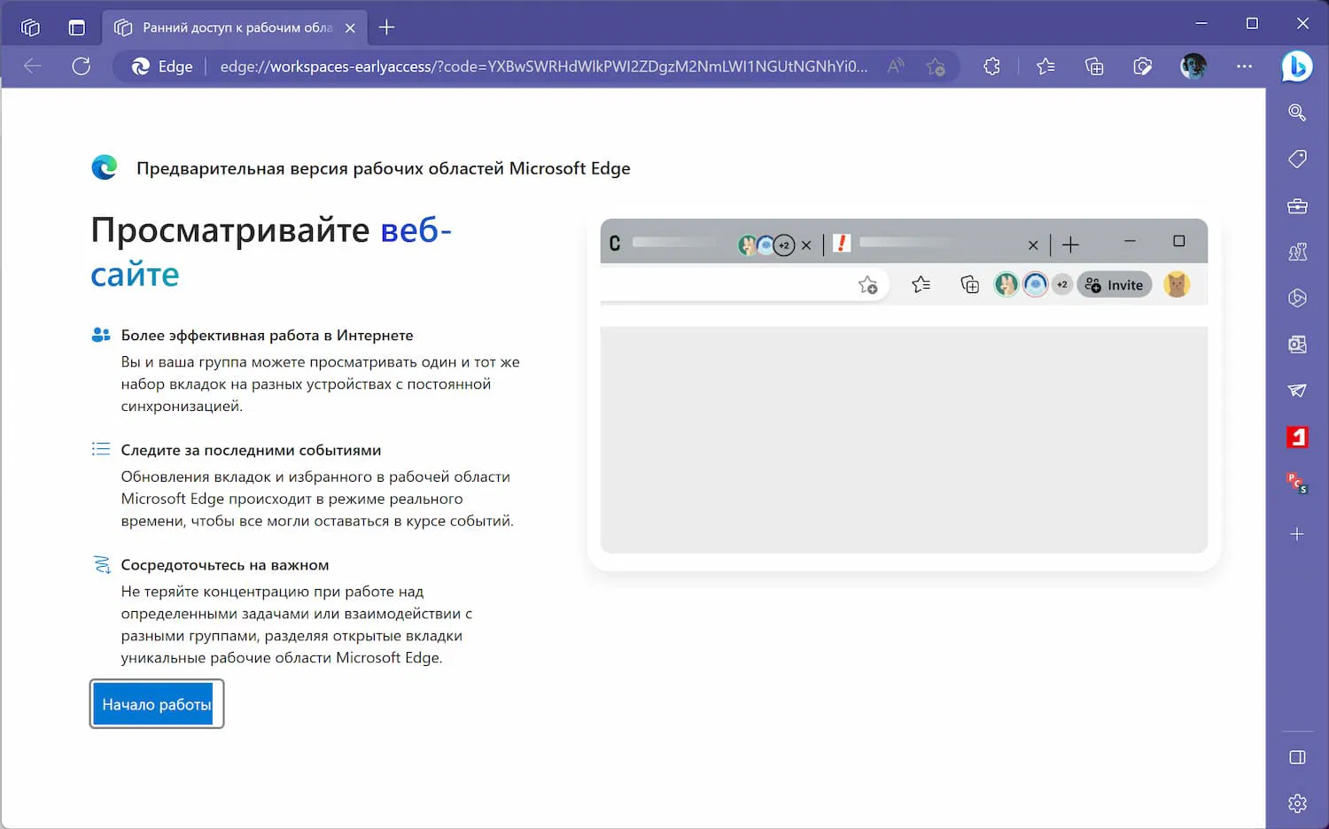This screenshot has height=829, width=1329.
Task: Go back to the previous page
Action: tap(33, 66)
